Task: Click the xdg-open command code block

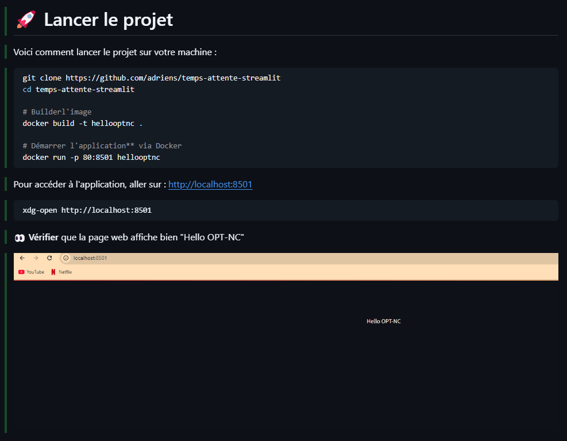Action: pyautogui.click(x=87, y=210)
